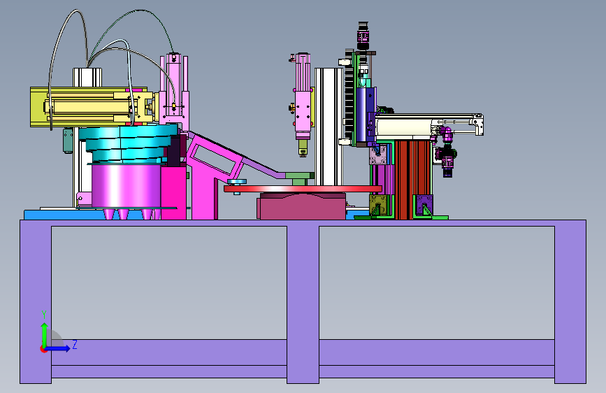This screenshot has height=393, width=606.
Task: Click the green Y axis of the orientation triad
Action: click(x=45, y=335)
